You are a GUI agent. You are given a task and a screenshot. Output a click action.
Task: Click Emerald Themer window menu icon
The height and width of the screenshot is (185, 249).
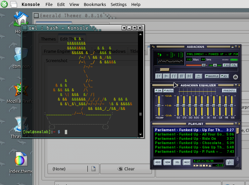pos(36,16)
